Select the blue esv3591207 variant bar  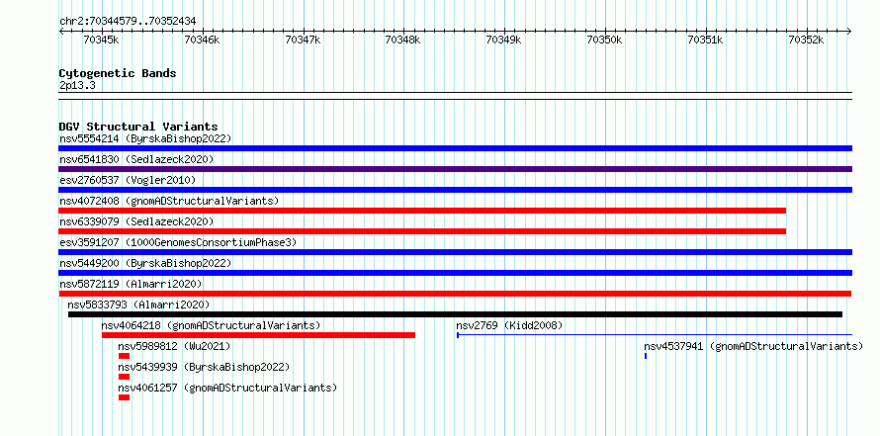[x=455, y=252]
